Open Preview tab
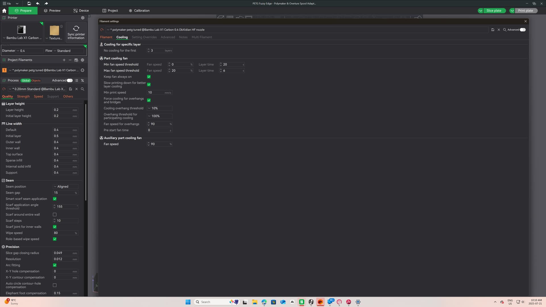Screen dimensions: 546x307 (52, 11)
